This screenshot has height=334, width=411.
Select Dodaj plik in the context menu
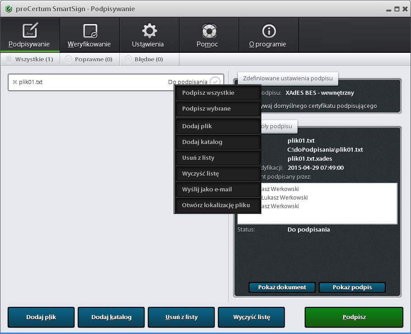(x=218, y=126)
